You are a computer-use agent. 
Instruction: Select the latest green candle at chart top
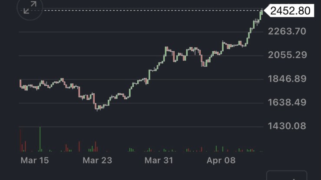click(x=261, y=14)
